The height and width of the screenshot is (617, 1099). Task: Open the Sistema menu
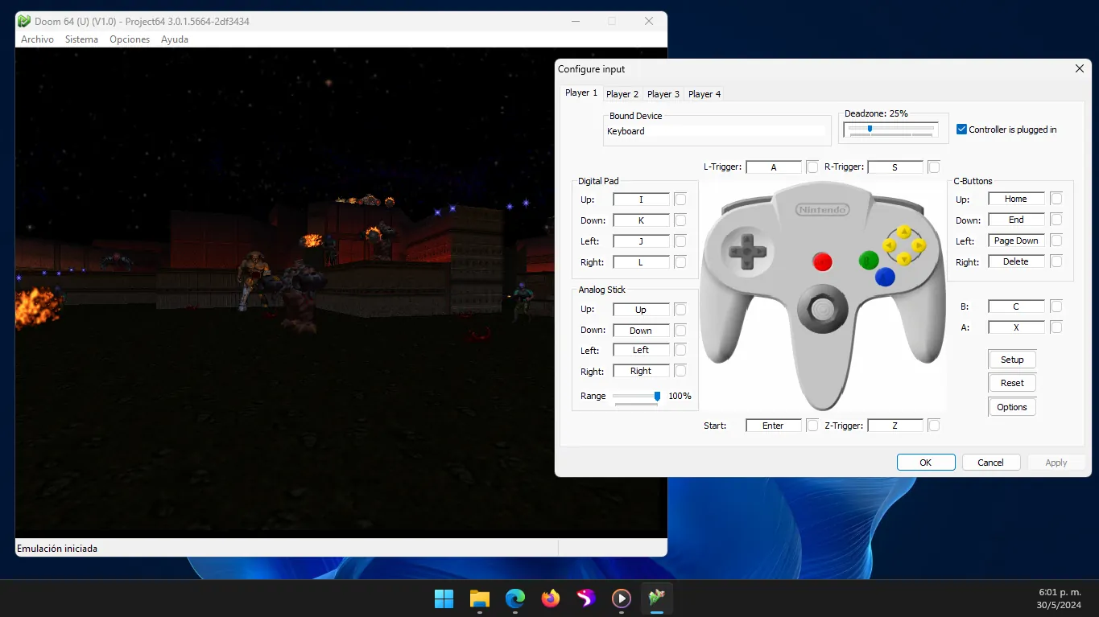point(81,39)
